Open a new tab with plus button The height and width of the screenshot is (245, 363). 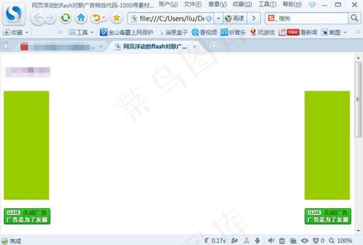click(x=213, y=46)
